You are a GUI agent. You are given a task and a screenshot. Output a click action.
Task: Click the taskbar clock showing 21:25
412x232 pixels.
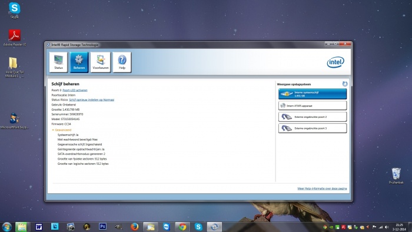(x=399, y=227)
